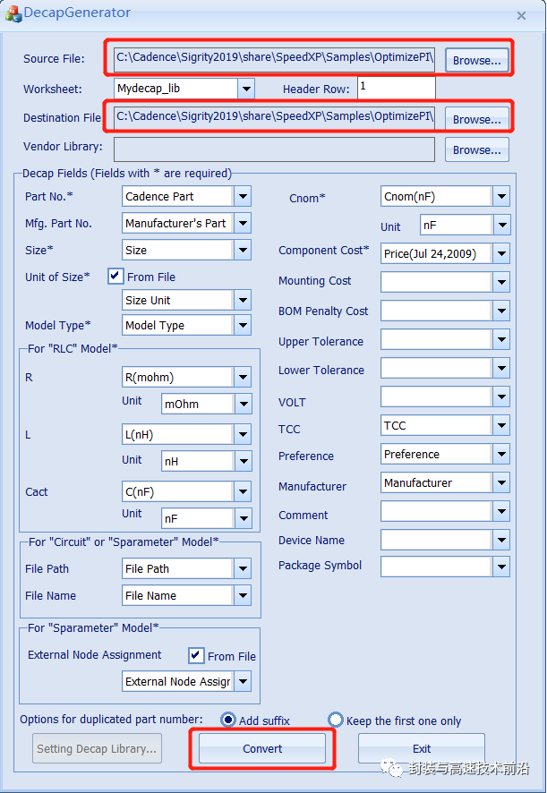The image size is (547, 793).
Task: Expand the Model Type dropdown
Action: (243, 325)
